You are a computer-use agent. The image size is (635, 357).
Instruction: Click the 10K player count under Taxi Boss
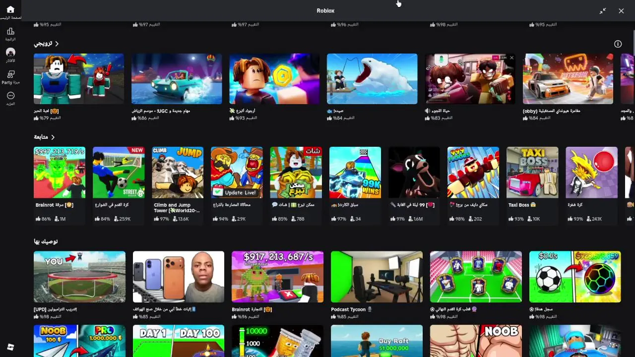tap(533, 219)
